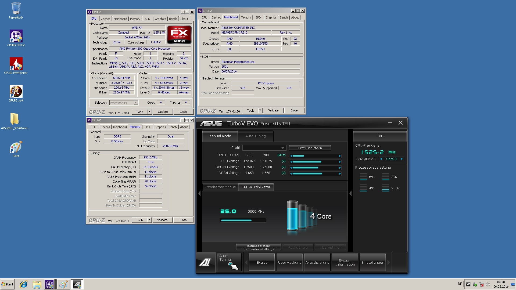Click Close in Mainboard window

[294, 110]
